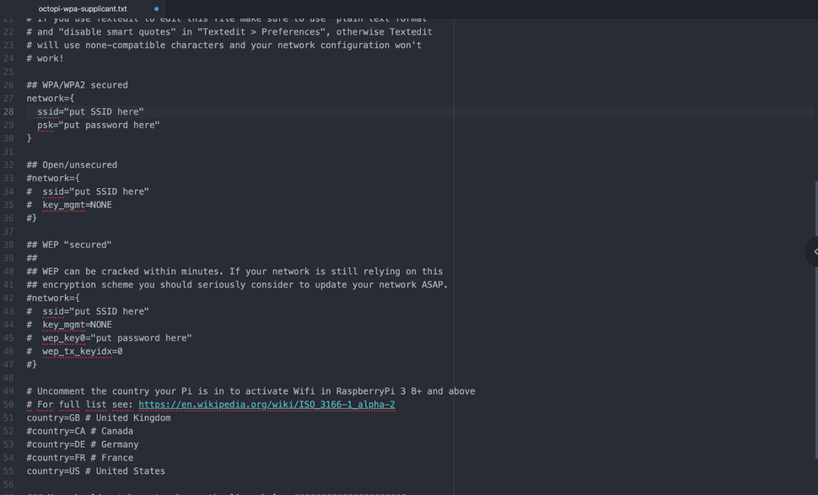Click the #country=CA Canada line

(79, 431)
